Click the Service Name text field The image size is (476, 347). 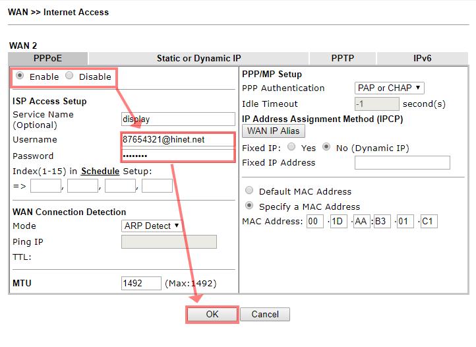pos(178,119)
